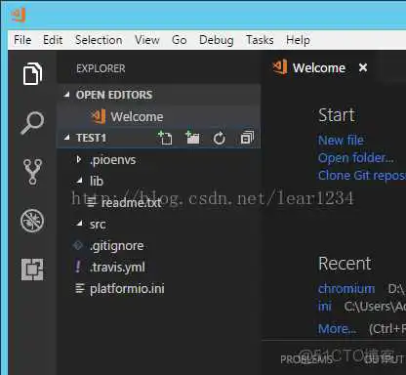406x375 pixels.
Task: Select the lib folder name
Action: 97,181
